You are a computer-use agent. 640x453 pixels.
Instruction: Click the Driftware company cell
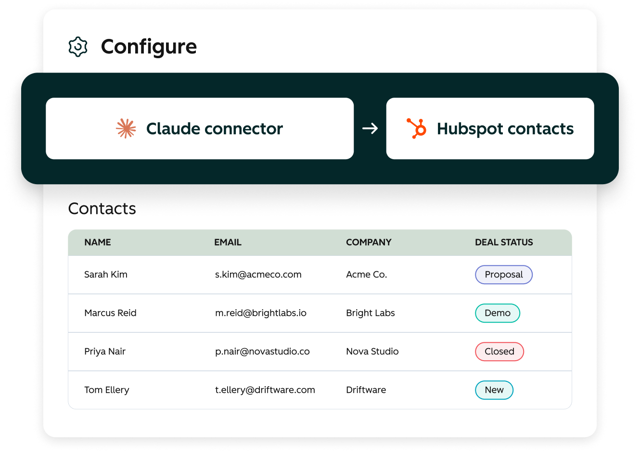[366, 390]
